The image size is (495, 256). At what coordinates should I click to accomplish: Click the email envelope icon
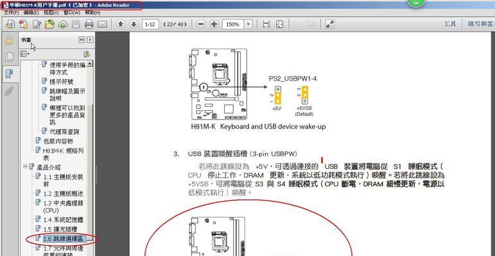point(102,24)
